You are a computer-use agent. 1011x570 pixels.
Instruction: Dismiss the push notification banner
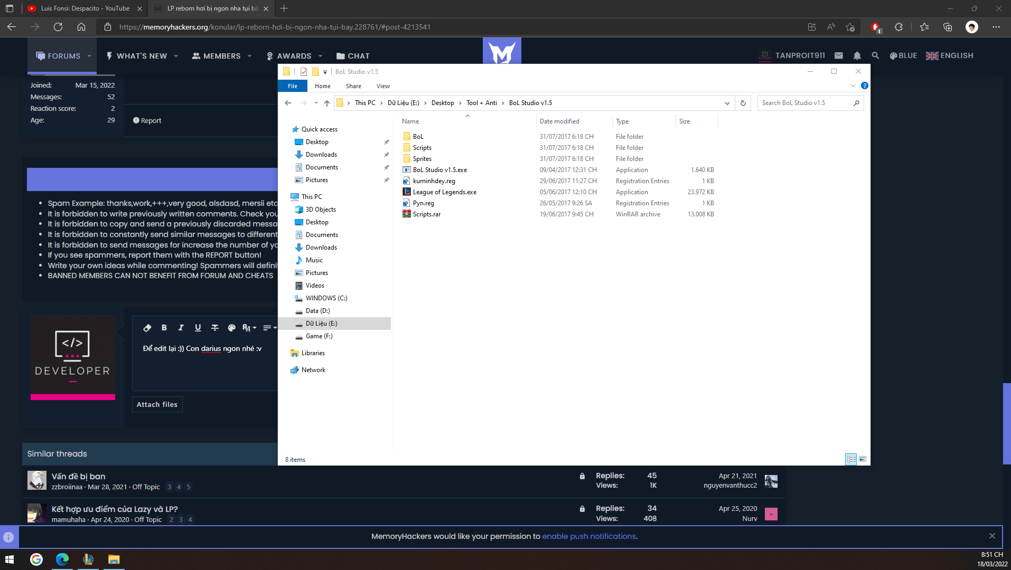992,536
